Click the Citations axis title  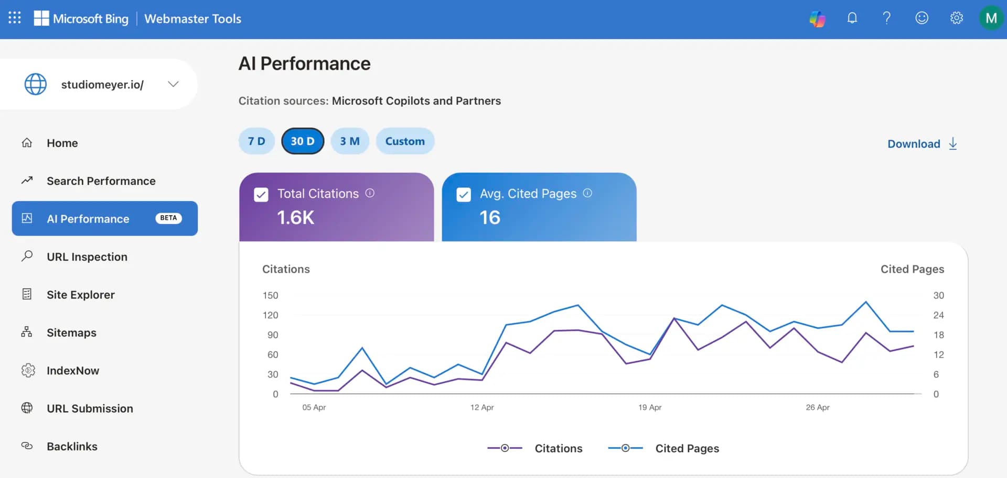coord(286,269)
